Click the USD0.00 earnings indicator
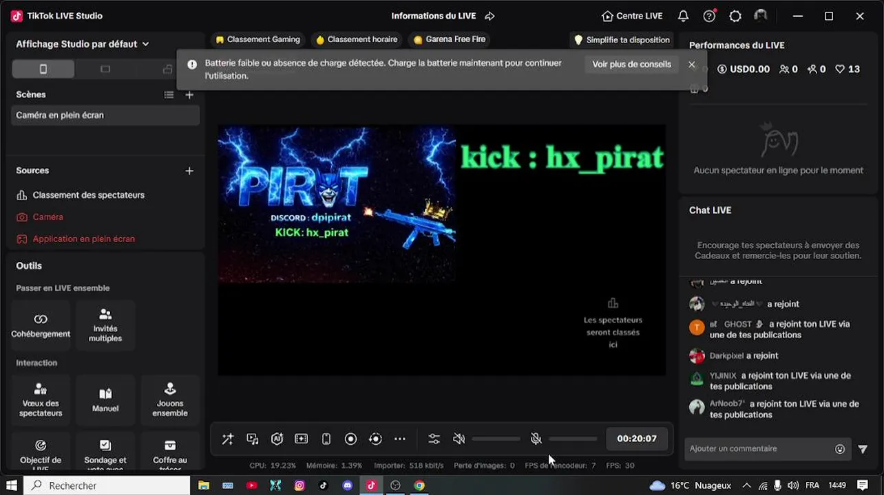884x495 pixels. click(744, 69)
